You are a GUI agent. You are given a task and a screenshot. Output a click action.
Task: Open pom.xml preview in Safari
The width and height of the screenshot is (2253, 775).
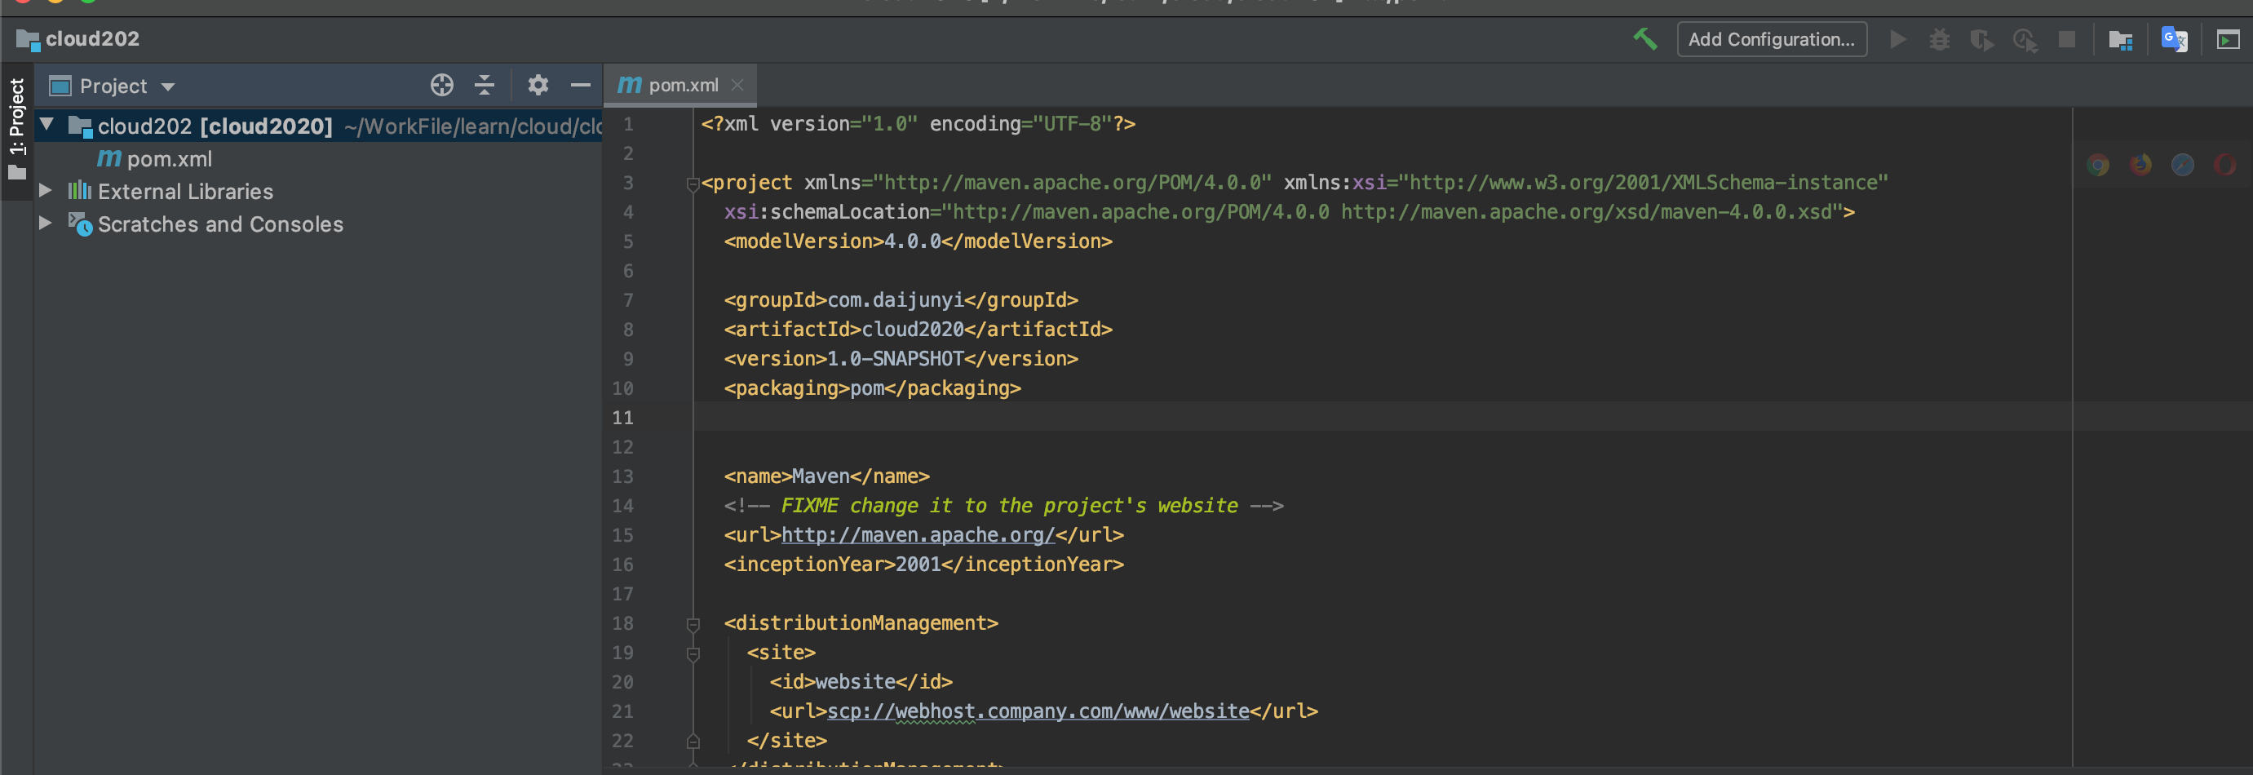2182,165
